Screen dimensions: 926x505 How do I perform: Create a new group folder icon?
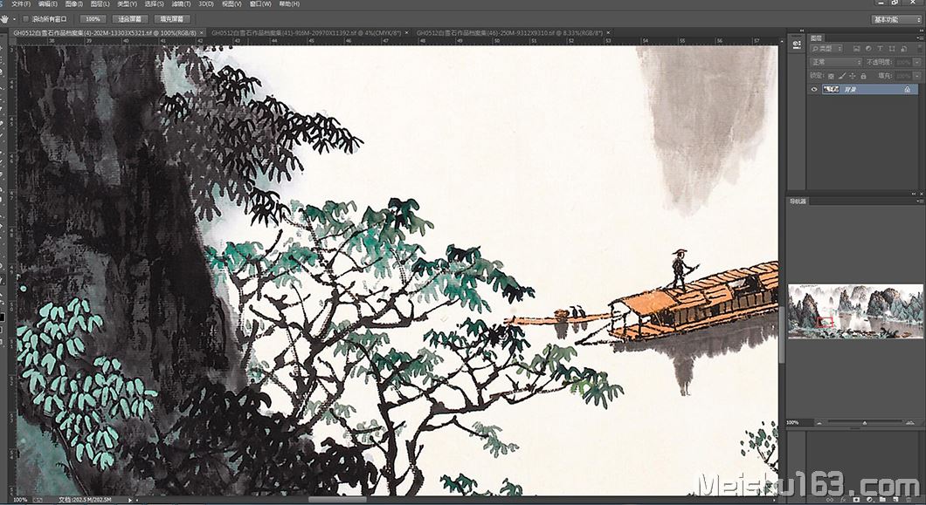[882, 501]
